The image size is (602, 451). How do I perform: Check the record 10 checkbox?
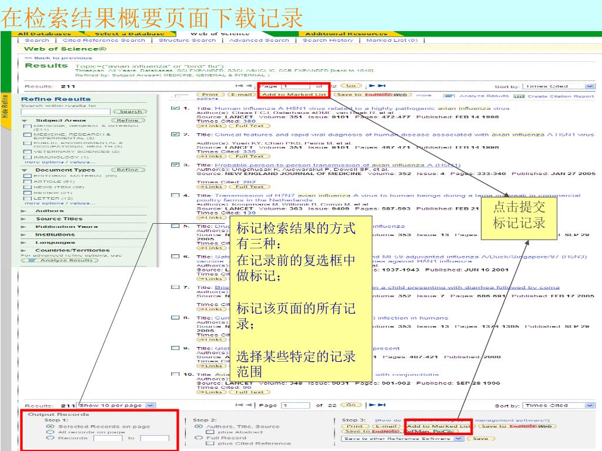[175, 374]
